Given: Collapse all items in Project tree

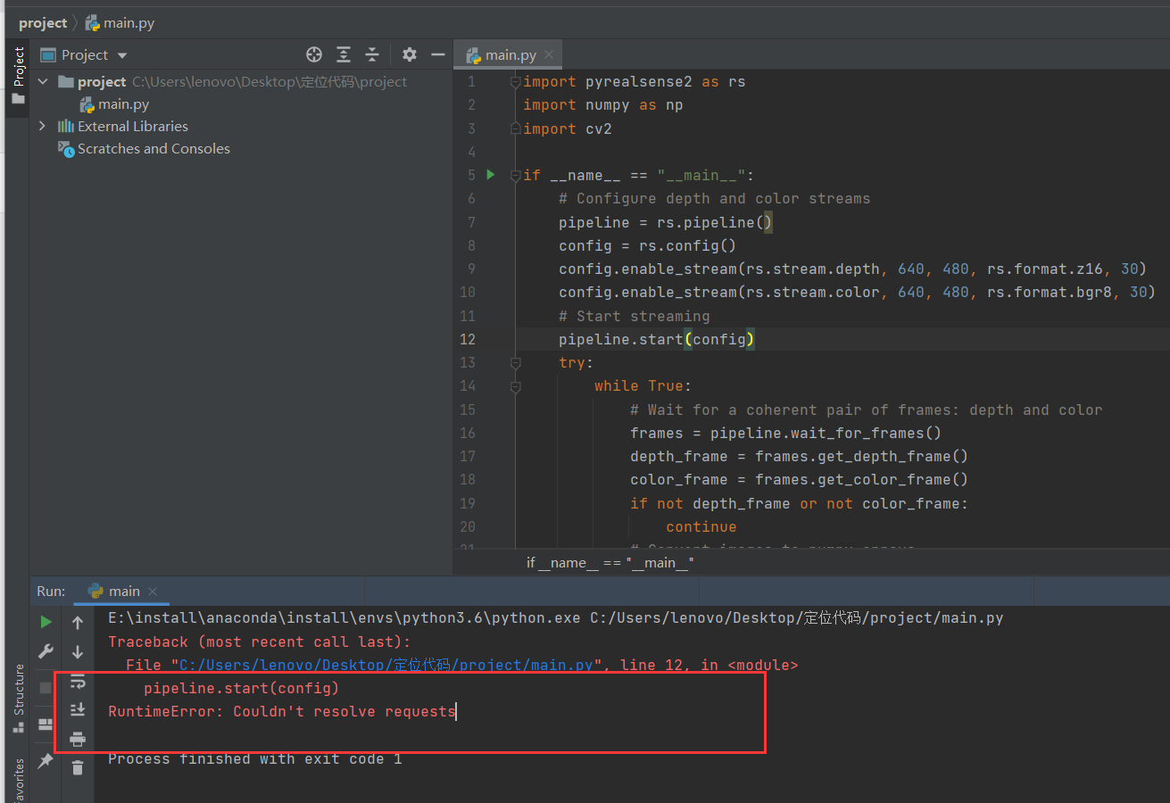Looking at the screenshot, I should coord(372,54).
